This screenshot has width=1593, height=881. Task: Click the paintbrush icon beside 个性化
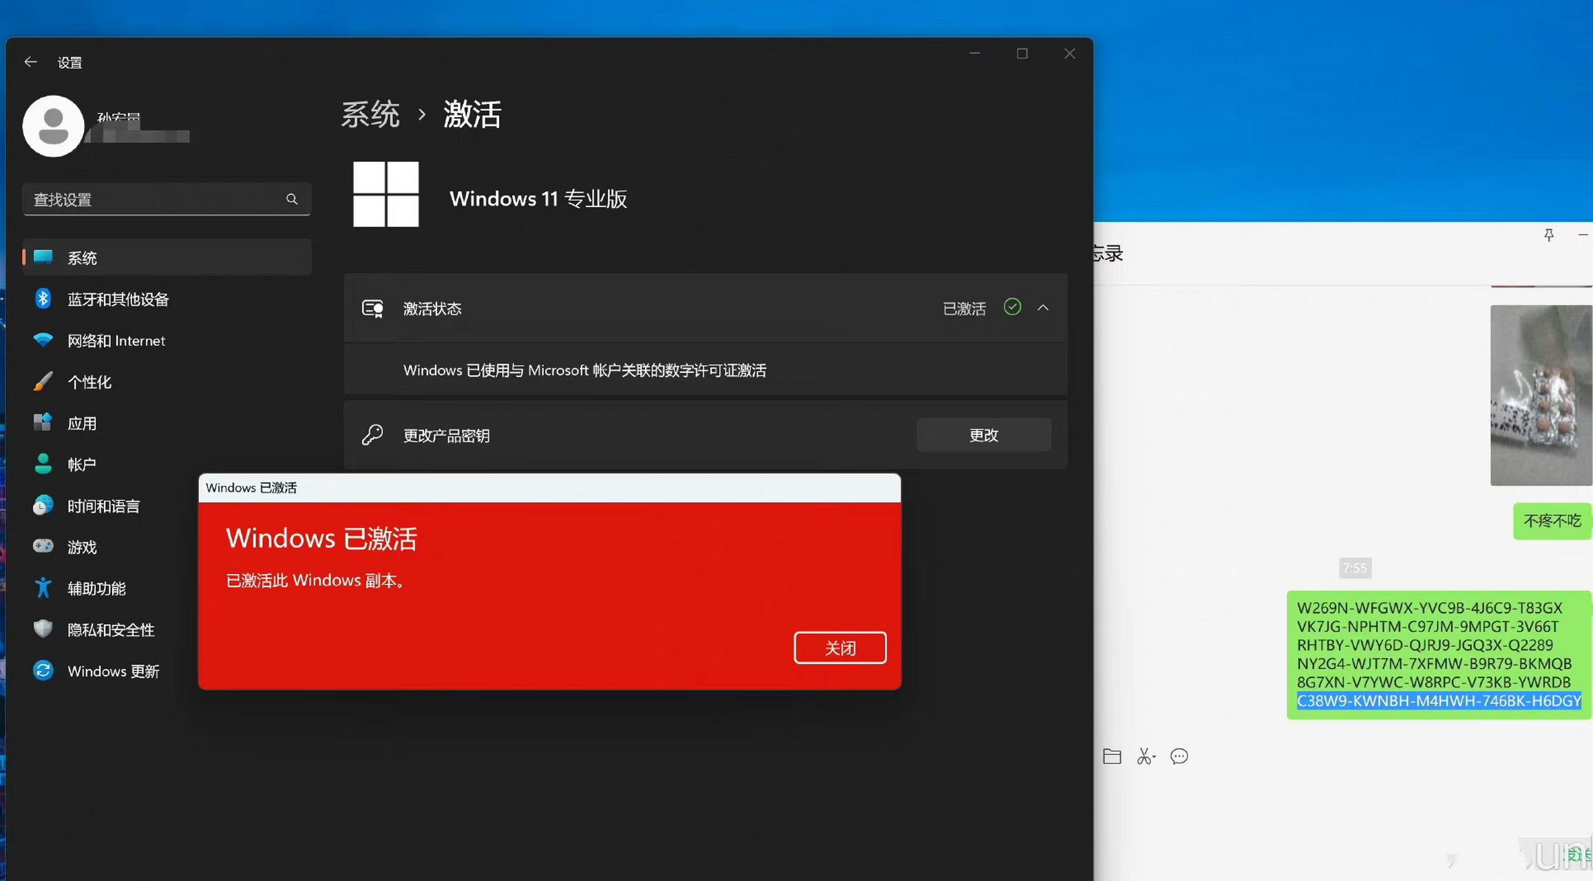[x=43, y=381]
